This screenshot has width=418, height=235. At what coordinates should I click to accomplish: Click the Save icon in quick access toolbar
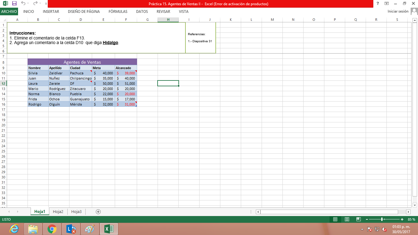[14, 4]
